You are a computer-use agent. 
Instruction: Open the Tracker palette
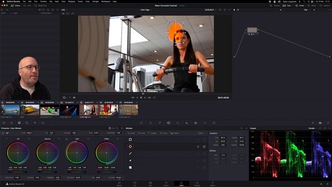click(177, 123)
